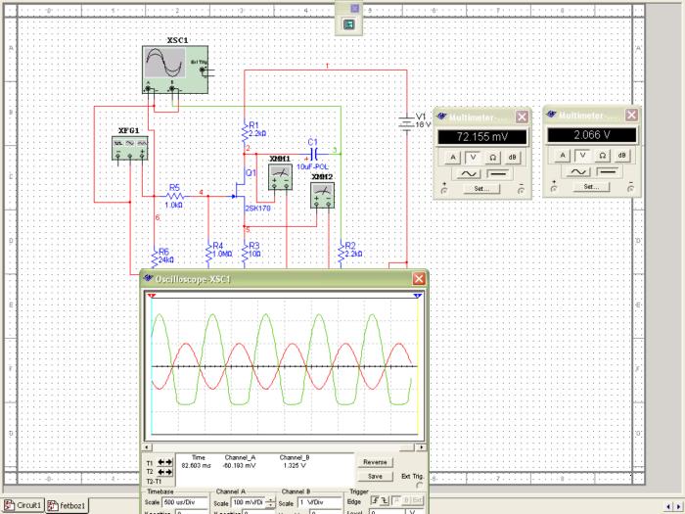Click the positive terminal of the 72.155 mV multimeter
This screenshot has width=685, height=514.
[x=444, y=191]
